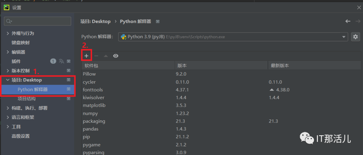Viewport: 363px width, 155px height.
Task: Open the interpreter settings gear button
Action: (355, 37)
